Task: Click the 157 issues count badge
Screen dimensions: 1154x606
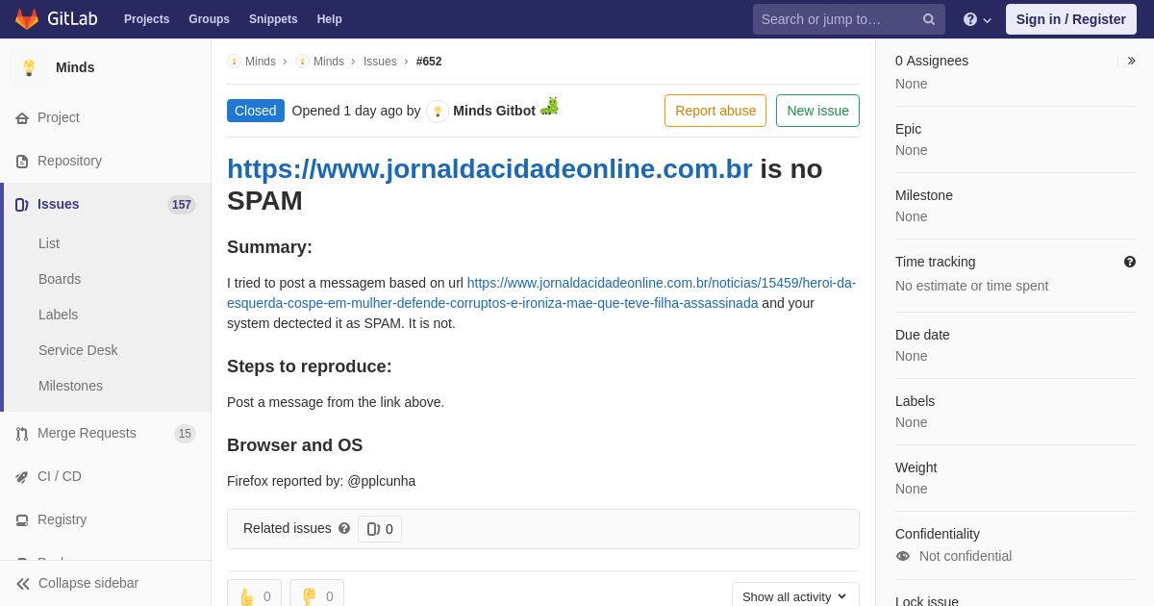Action: coord(182,205)
